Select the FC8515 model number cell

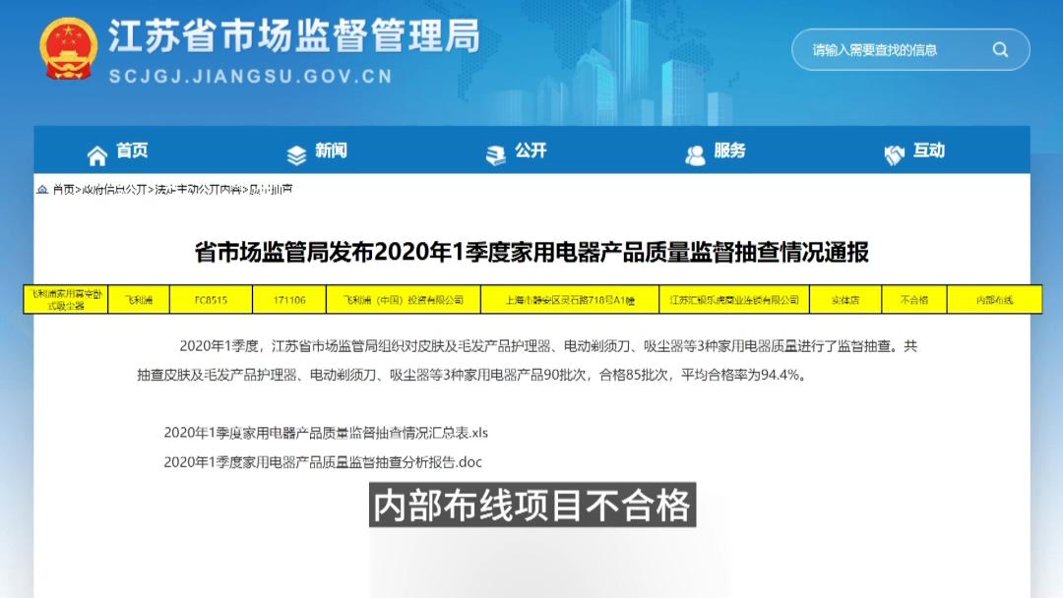tap(213, 300)
